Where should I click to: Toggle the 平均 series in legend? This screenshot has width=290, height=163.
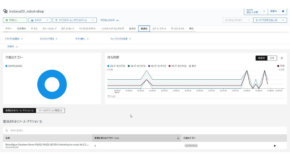[x=281, y=66]
